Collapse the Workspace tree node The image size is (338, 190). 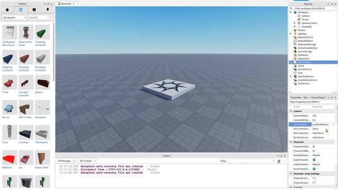[x=291, y=12]
